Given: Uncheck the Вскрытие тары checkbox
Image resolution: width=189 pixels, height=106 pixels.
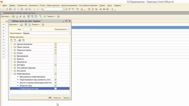Looking at the screenshot, I should (x=56, y=86).
